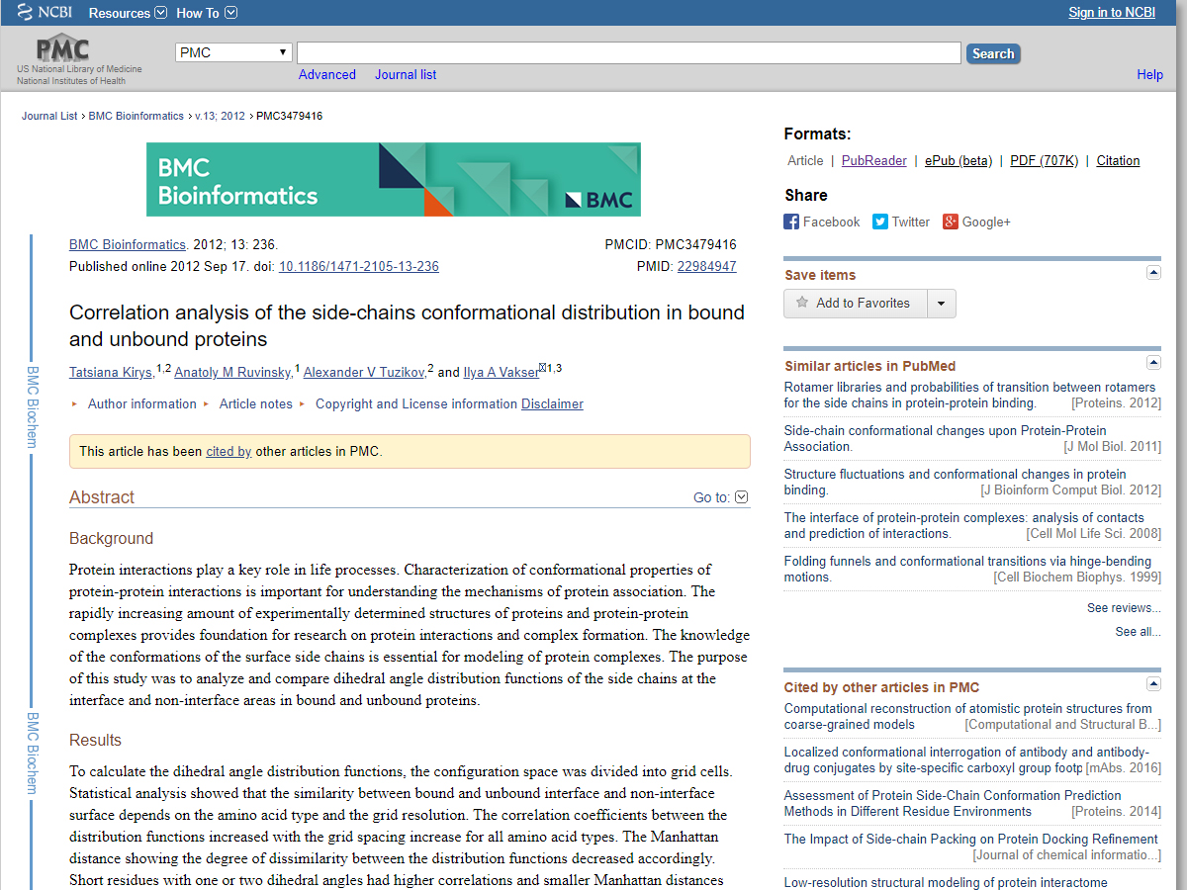Open the PDF (707K) format link
This screenshot has height=890, width=1187.
[1044, 160]
